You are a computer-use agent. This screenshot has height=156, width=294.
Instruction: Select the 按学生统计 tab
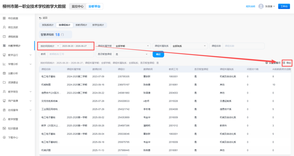point(98,25)
